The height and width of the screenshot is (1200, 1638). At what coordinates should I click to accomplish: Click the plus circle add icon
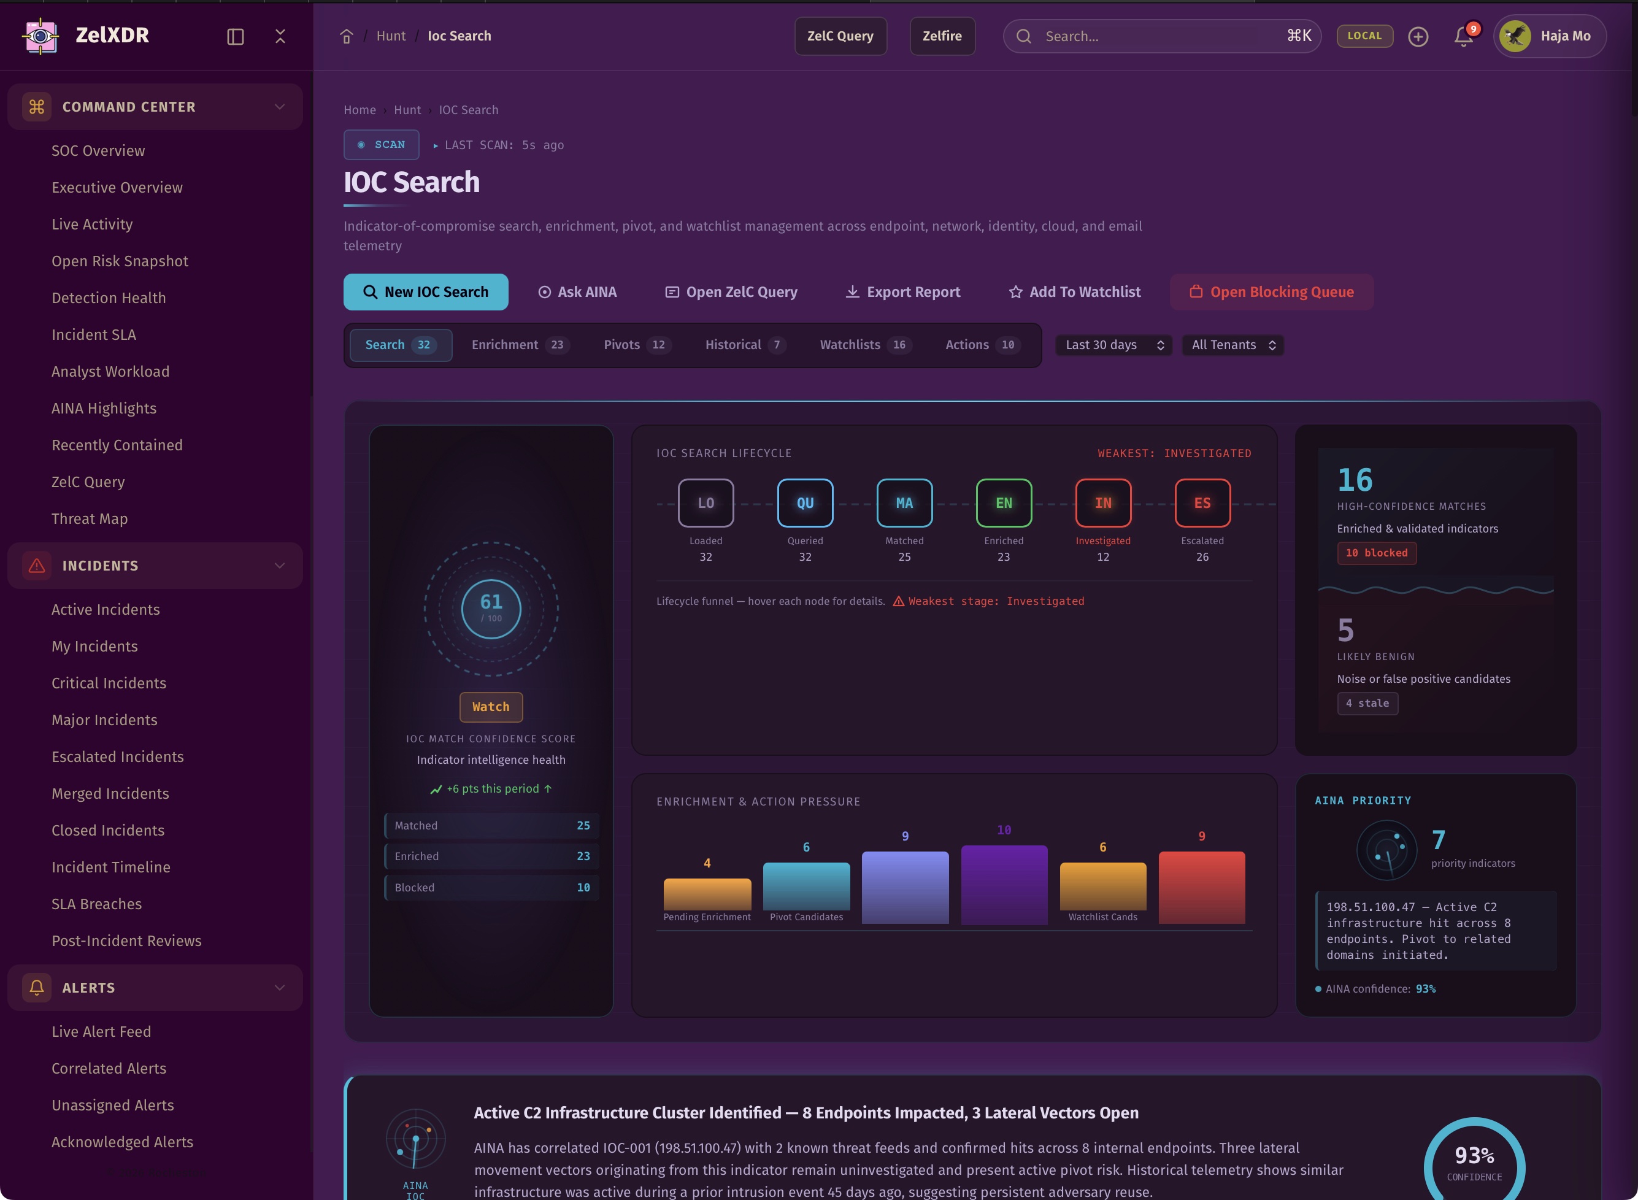(1418, 36)
